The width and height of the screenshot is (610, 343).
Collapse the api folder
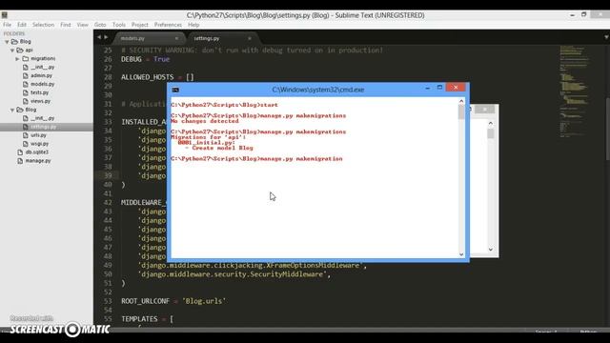(12, 50)
